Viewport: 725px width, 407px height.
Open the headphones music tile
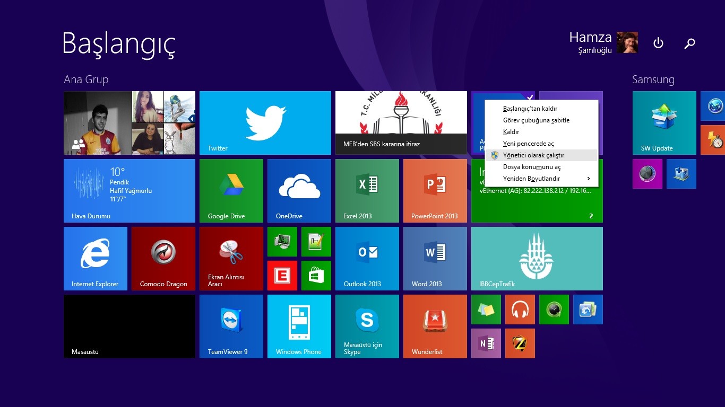pyautogui.click(x=520, y=309)
